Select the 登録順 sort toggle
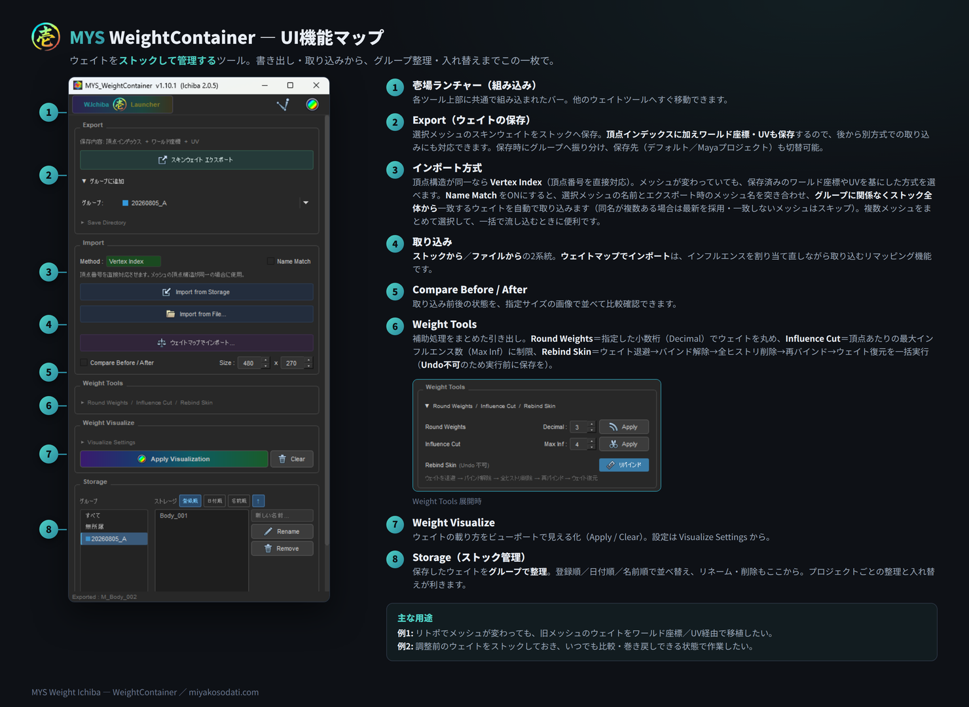The image size is (969, 707). coord(191,501)
